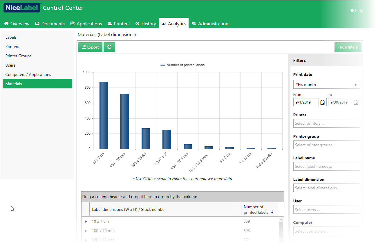Expand the 10 x 7 cm row

[x=86, y=222]
